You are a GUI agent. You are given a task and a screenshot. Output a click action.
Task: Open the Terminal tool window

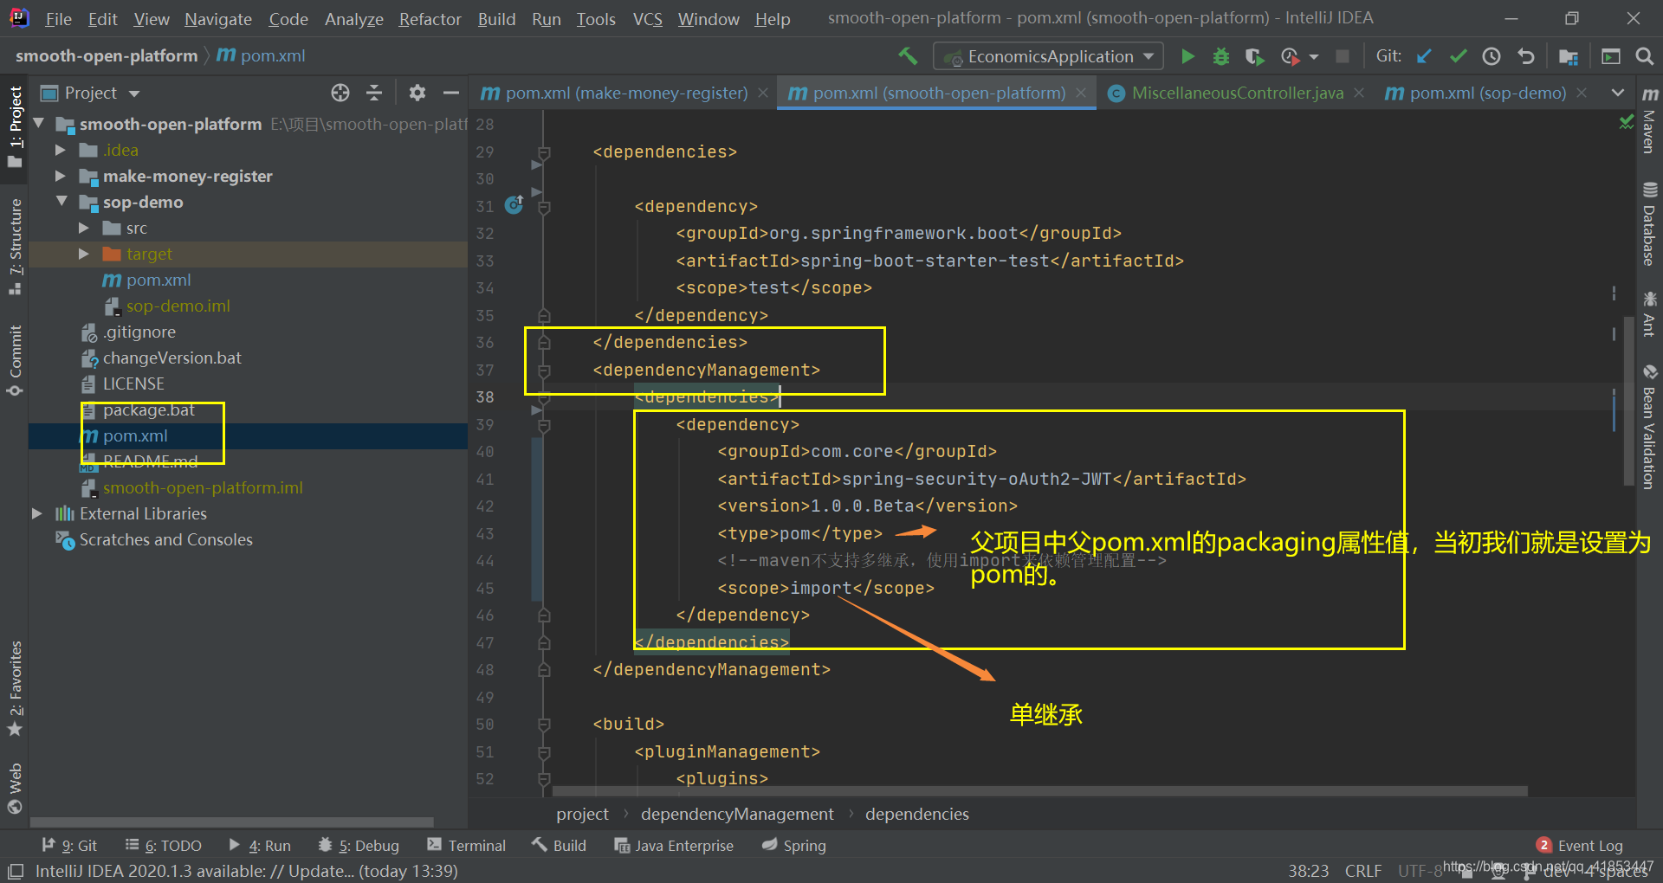pos(466,846)
